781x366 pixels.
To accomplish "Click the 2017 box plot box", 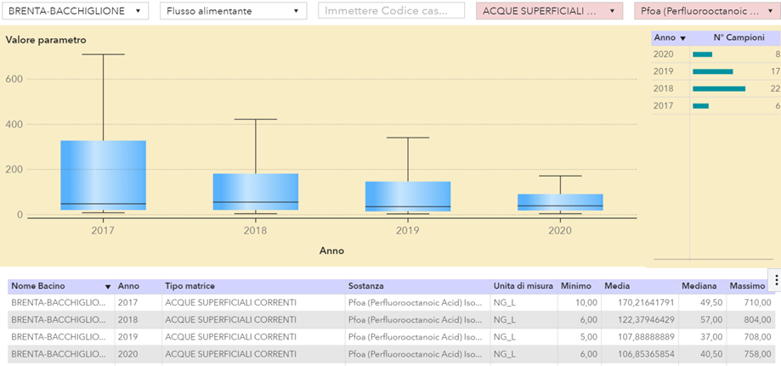I will [103, 175].
